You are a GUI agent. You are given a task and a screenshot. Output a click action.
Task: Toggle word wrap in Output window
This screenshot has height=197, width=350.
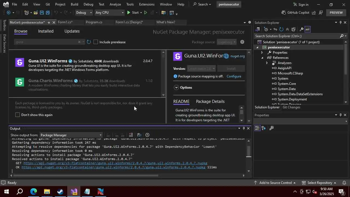coord(139,135)
